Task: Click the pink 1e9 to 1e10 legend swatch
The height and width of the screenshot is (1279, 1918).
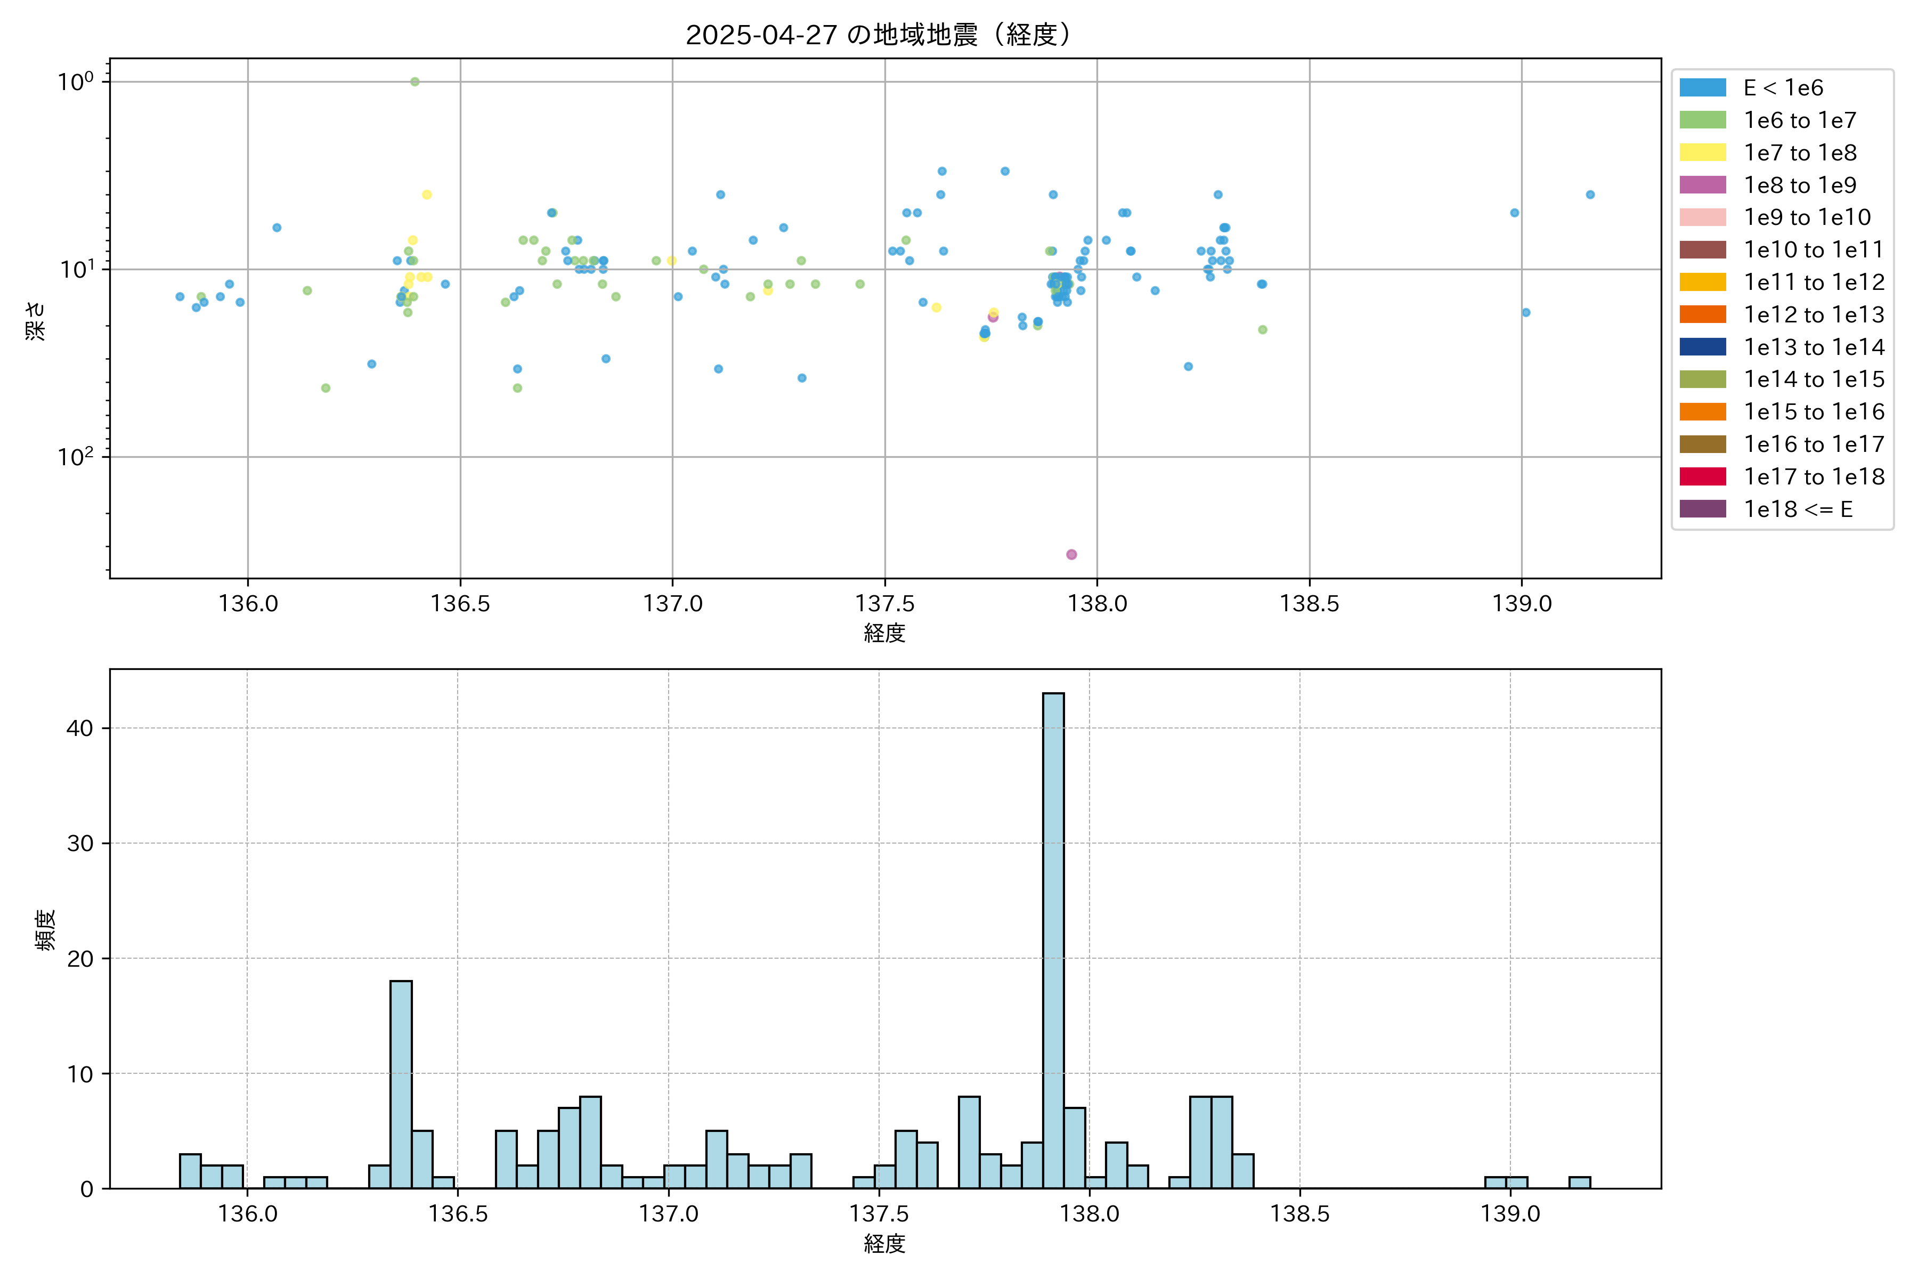Action: (1702, 218)
